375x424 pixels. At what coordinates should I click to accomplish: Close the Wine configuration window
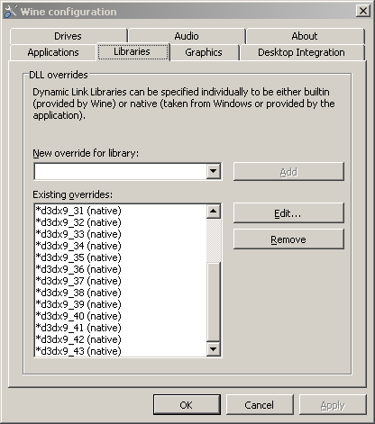tap(363, 11)
